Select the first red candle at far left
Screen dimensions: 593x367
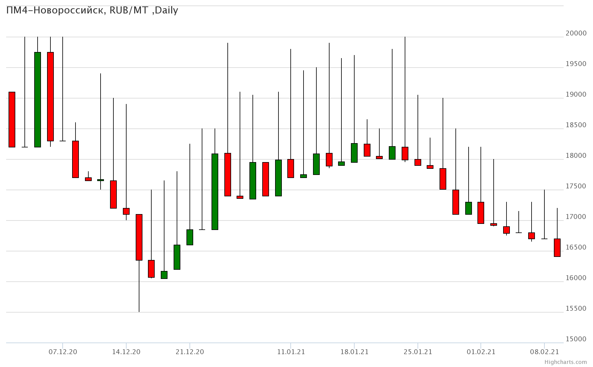pos(12,119)
